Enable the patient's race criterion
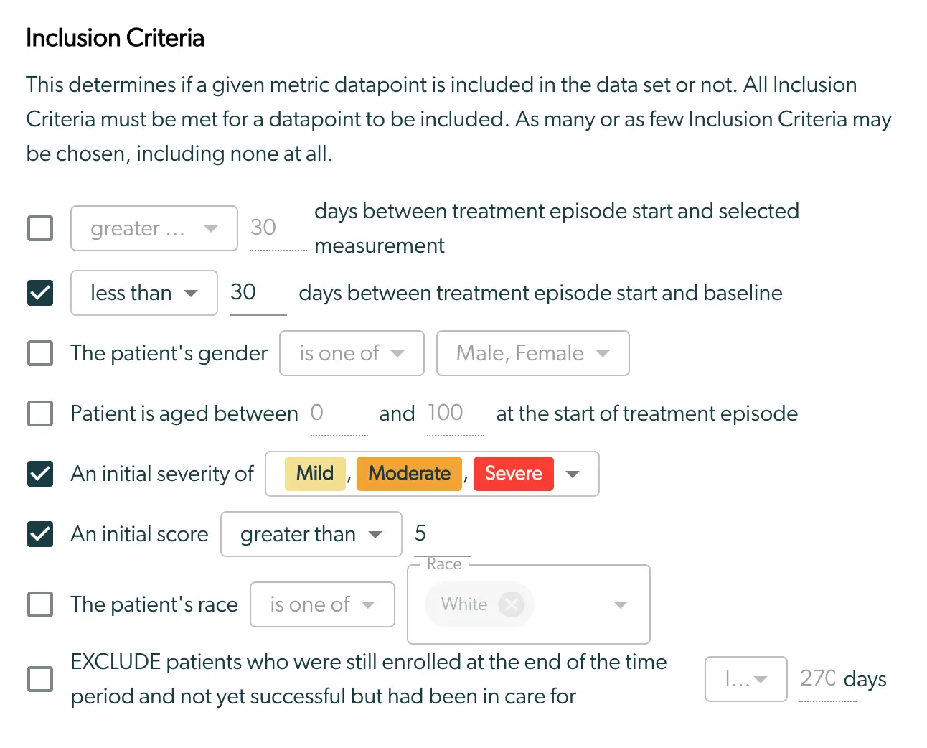 [x=39, y=604]
